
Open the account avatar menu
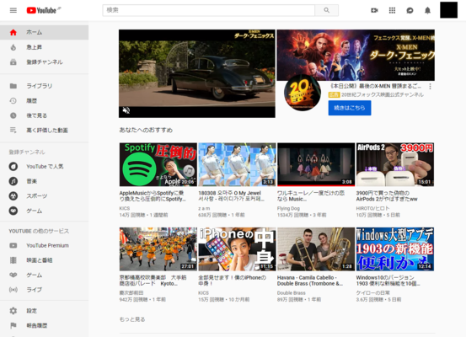(x=448, y=10)
